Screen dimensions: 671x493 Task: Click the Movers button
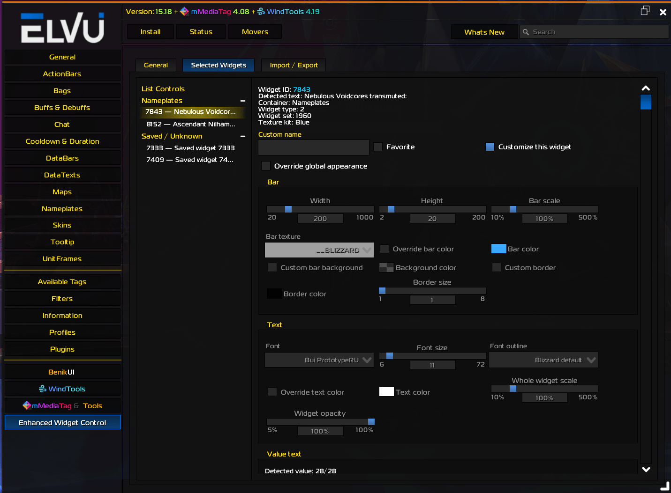click(255, 32)
